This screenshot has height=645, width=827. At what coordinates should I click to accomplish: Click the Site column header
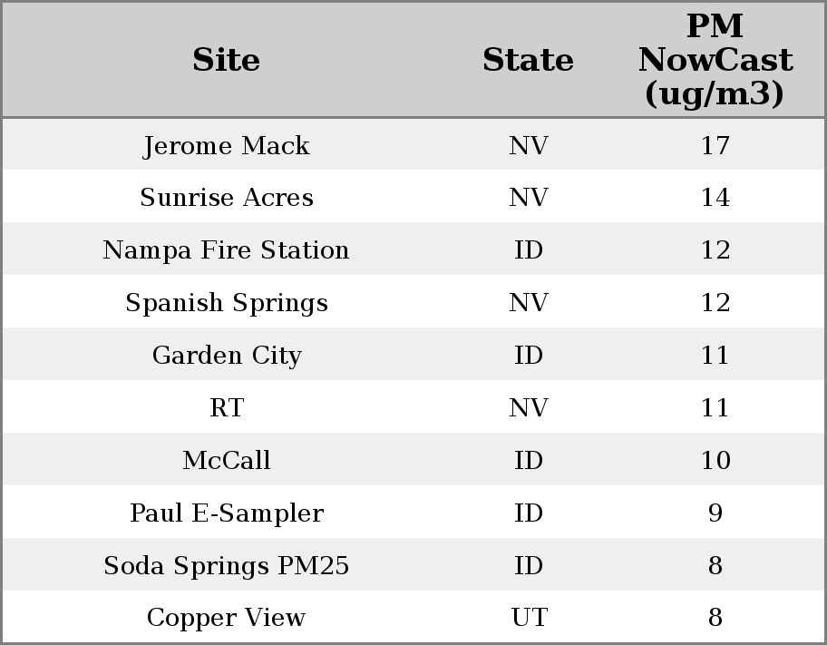click(226, 60)
